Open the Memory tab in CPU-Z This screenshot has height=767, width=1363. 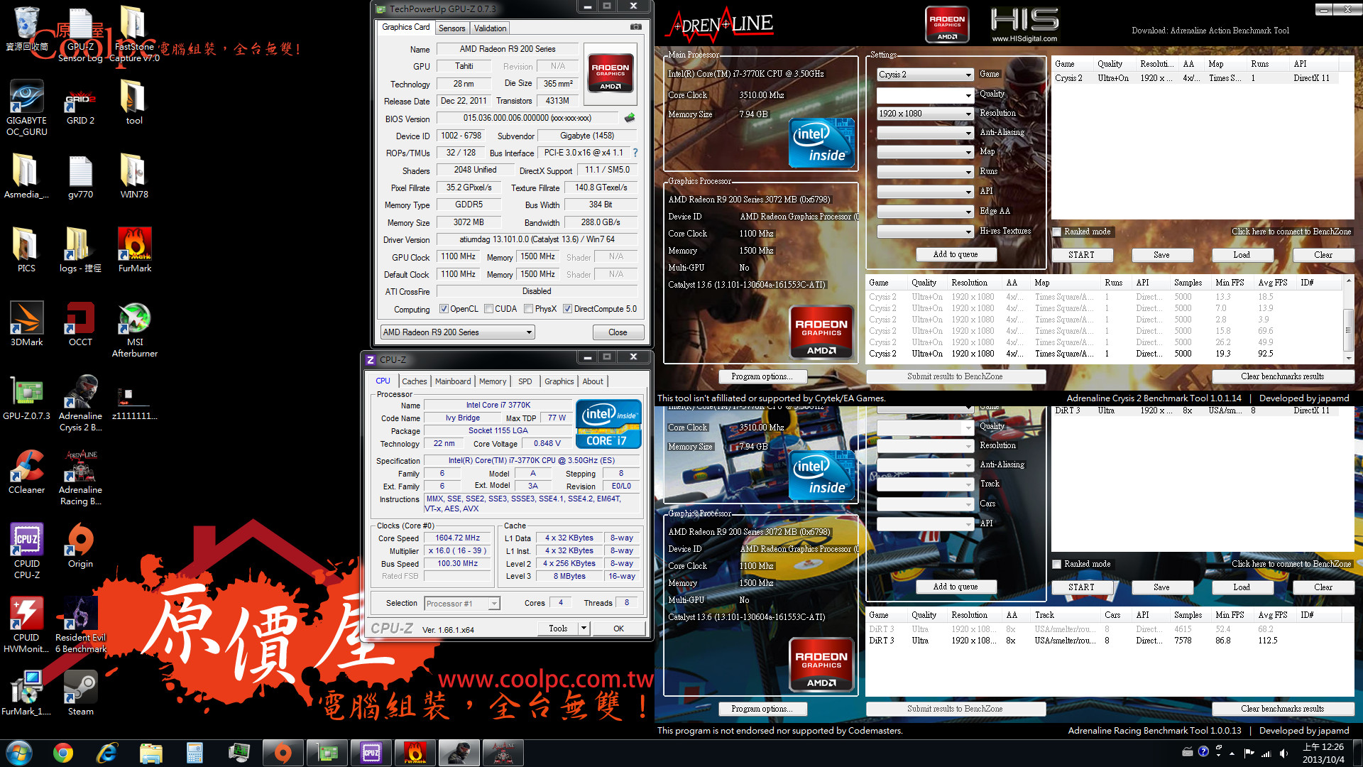493,381
